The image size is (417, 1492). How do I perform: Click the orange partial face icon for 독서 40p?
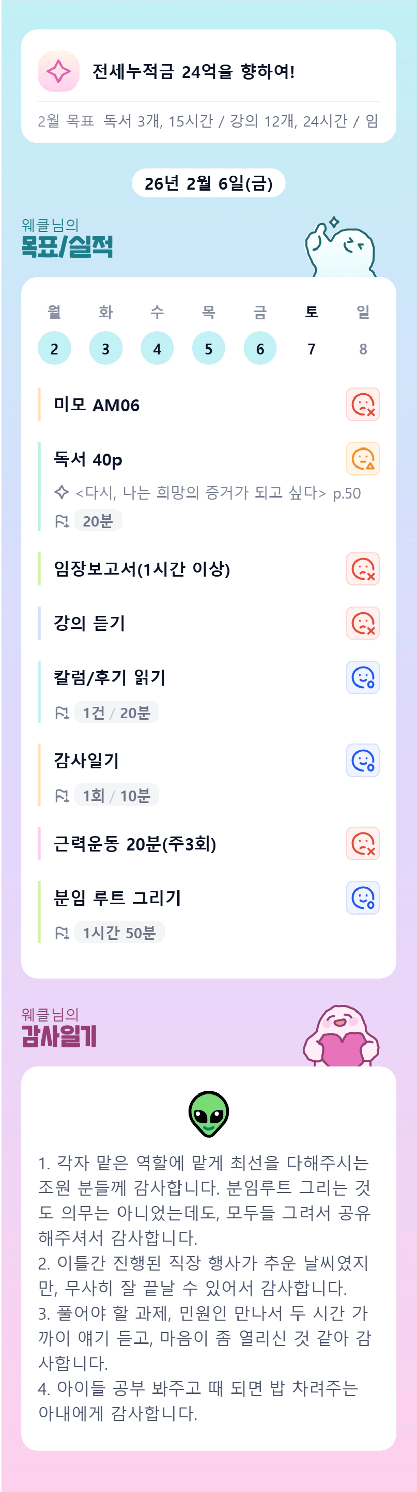click(x=363, y=459)
